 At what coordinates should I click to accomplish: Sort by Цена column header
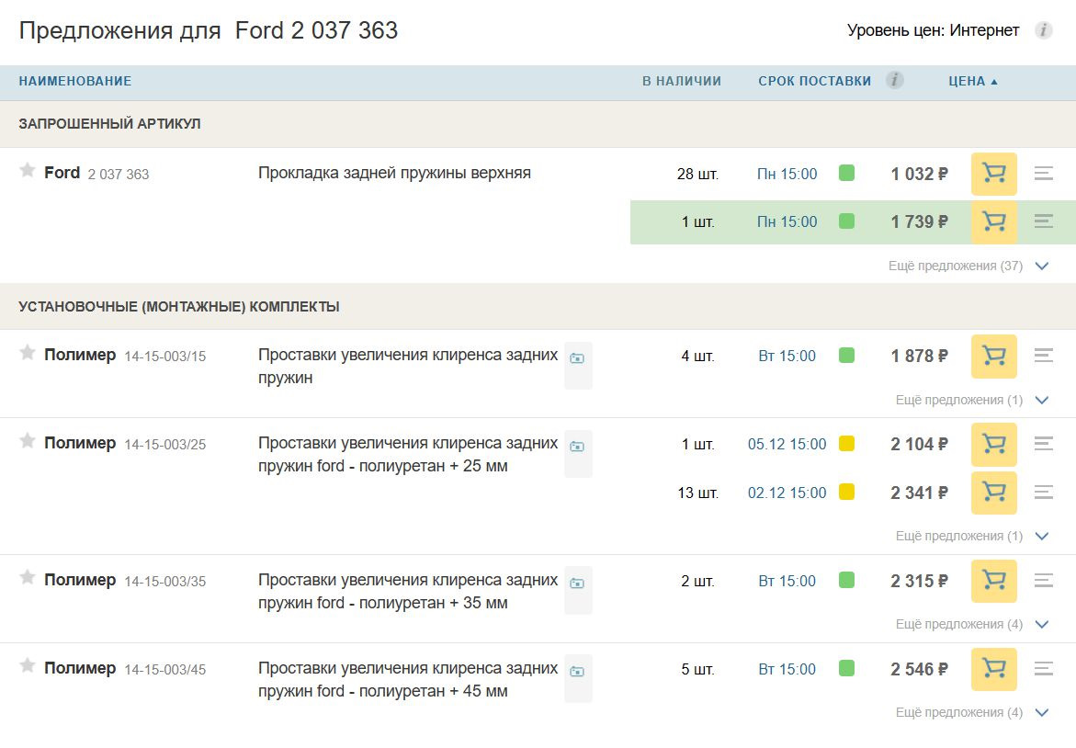tap(972, 81)
